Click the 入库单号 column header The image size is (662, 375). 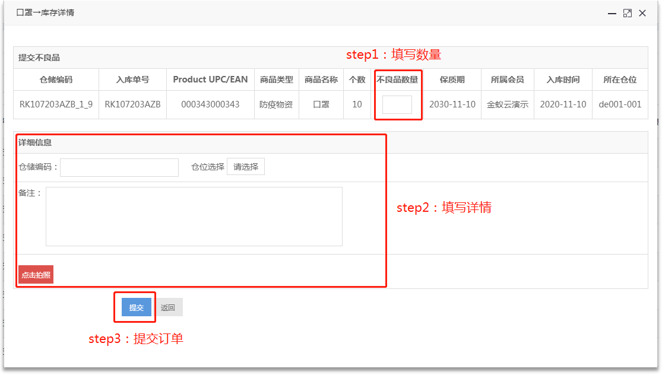(x=132, y=80)
